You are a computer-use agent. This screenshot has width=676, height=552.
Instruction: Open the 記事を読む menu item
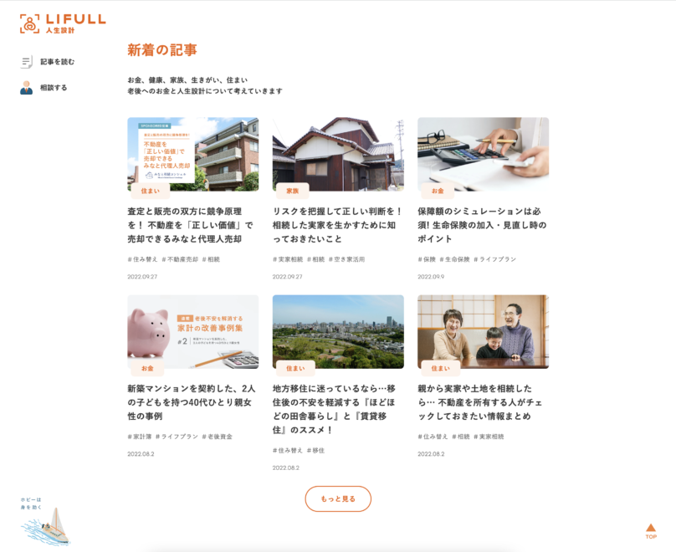coord(58,62)
